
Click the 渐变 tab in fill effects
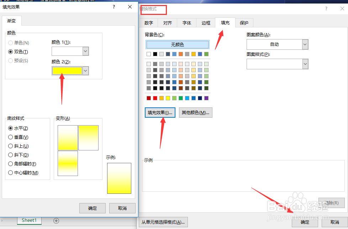[11, 21]
